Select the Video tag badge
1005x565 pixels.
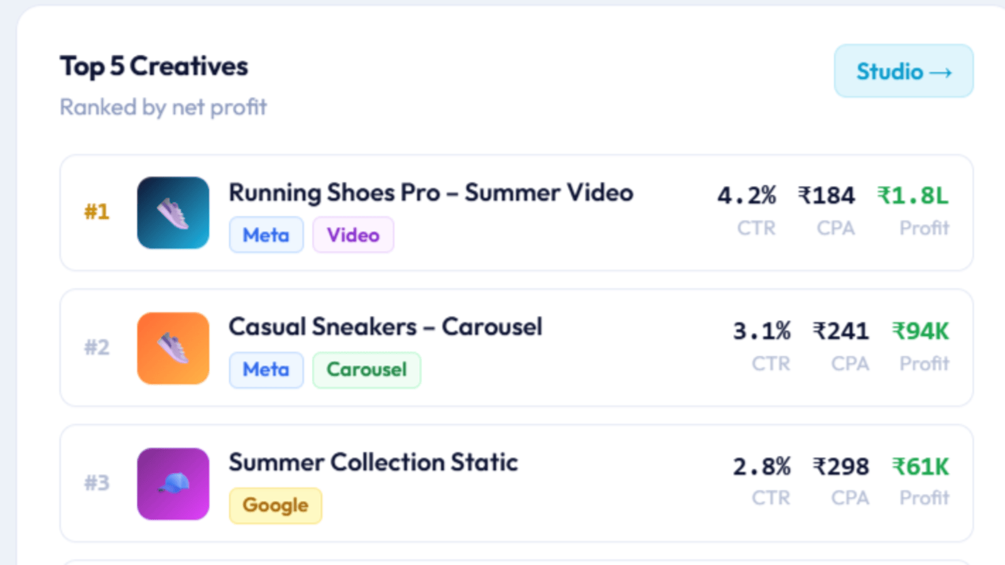353,235
